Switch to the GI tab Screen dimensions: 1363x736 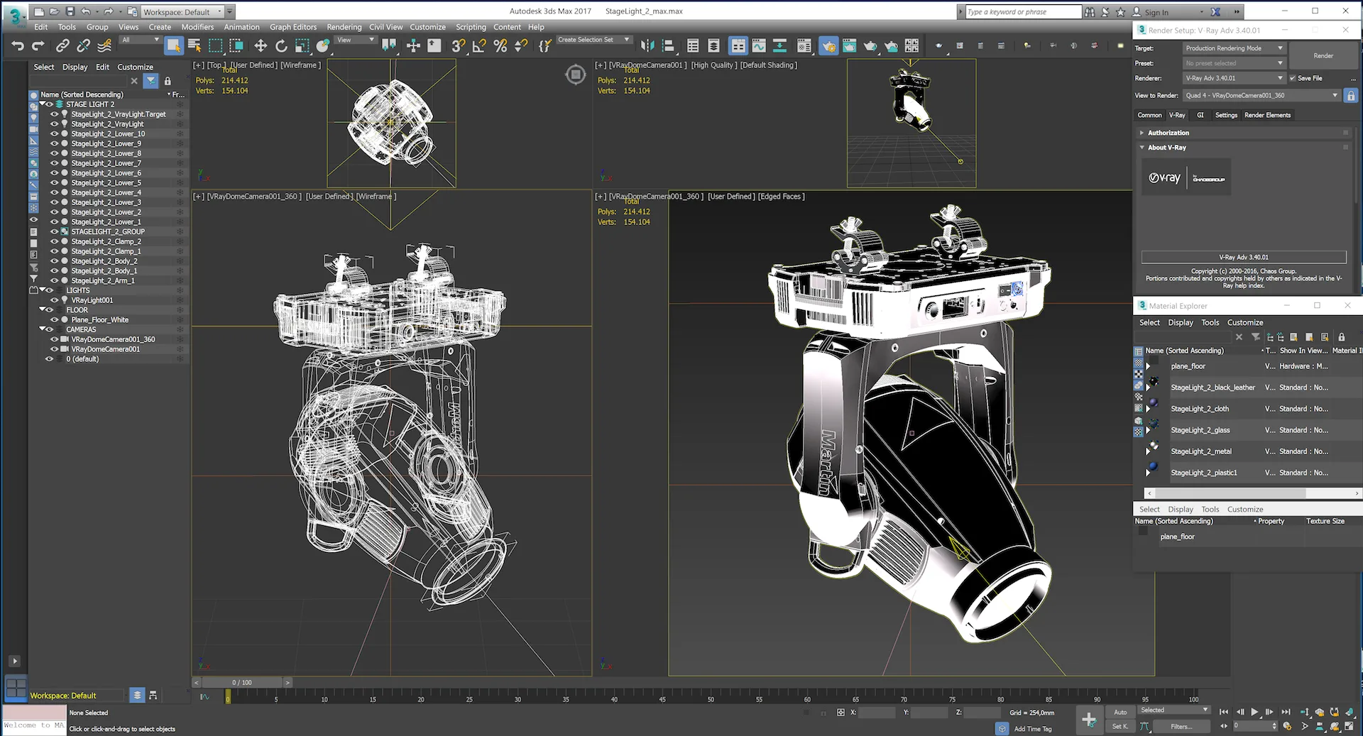tap(1200, 115)
